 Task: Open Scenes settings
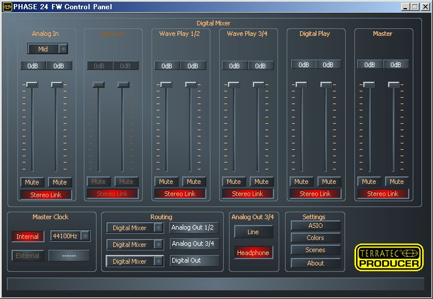tap(316, 250)
